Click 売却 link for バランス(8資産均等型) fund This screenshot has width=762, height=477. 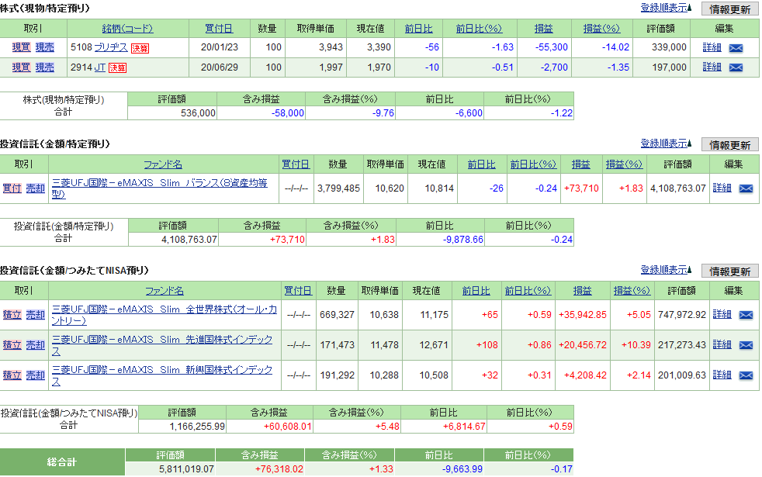[x=36, y=188]
